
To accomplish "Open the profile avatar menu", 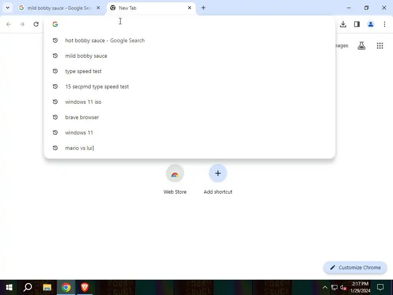I will [x=371, y=24].
